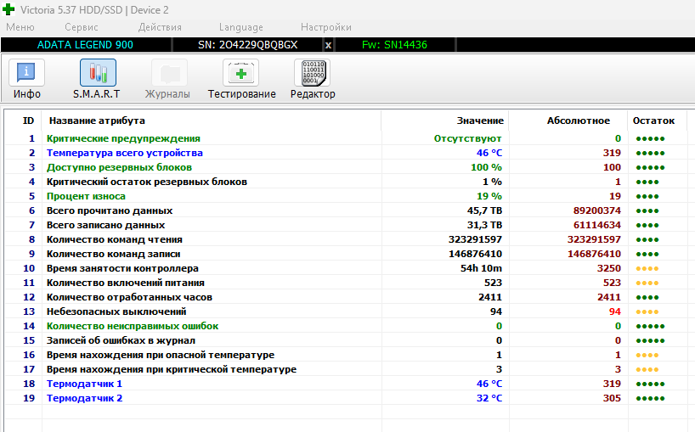The width and height of the screenshot is (695, 432).
Task: Click absolute value 61114634
Action: 597,225
